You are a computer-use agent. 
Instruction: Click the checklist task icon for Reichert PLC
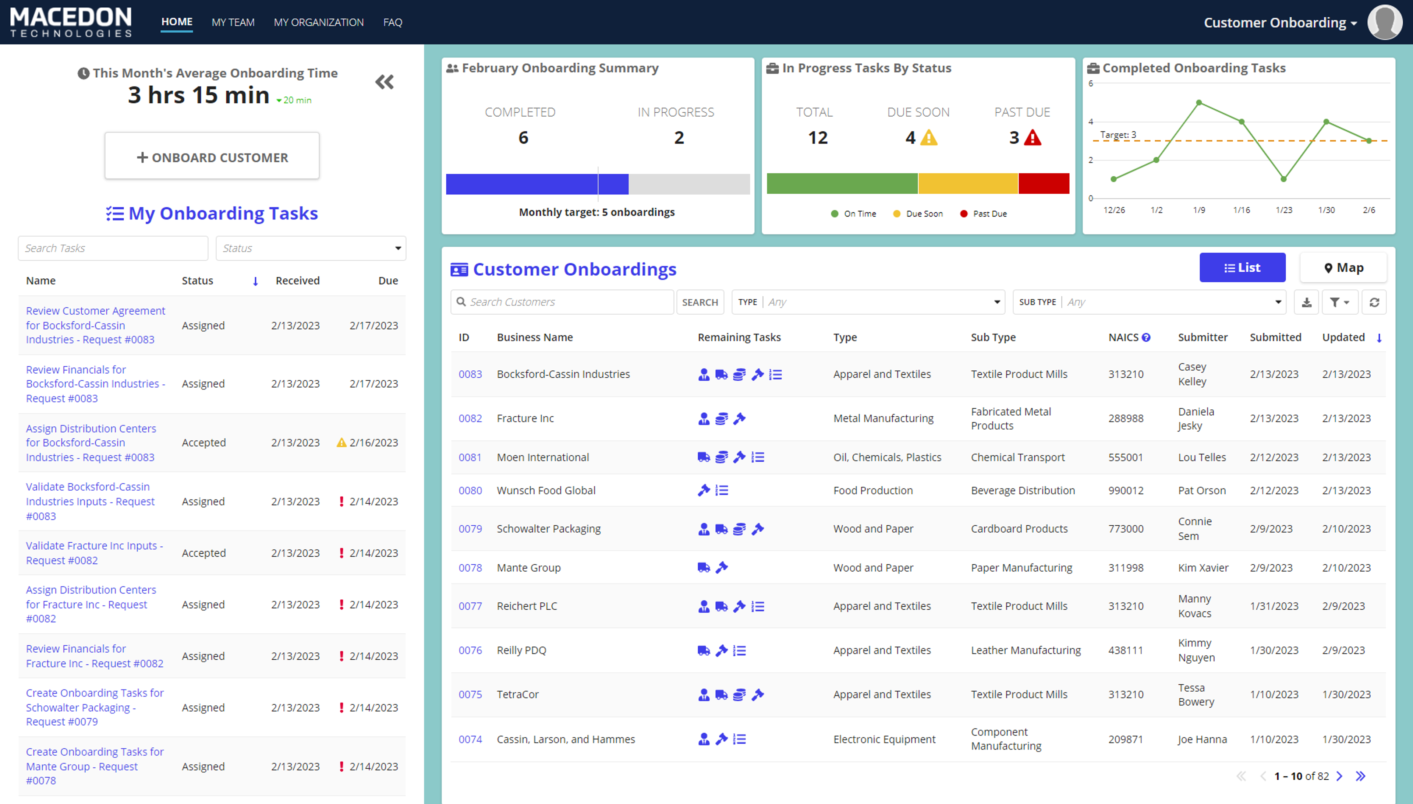758,606
